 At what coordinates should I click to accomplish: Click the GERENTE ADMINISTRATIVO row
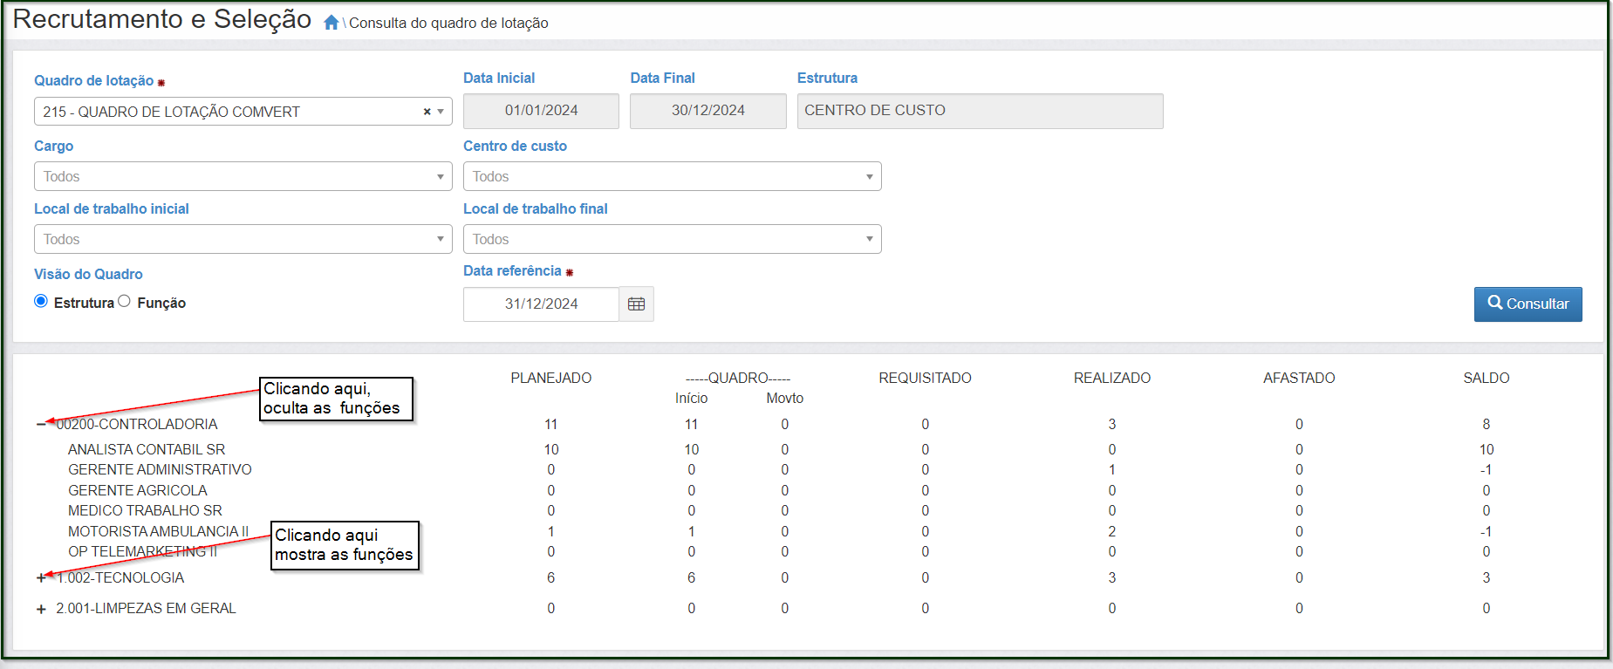coord(160,469)
